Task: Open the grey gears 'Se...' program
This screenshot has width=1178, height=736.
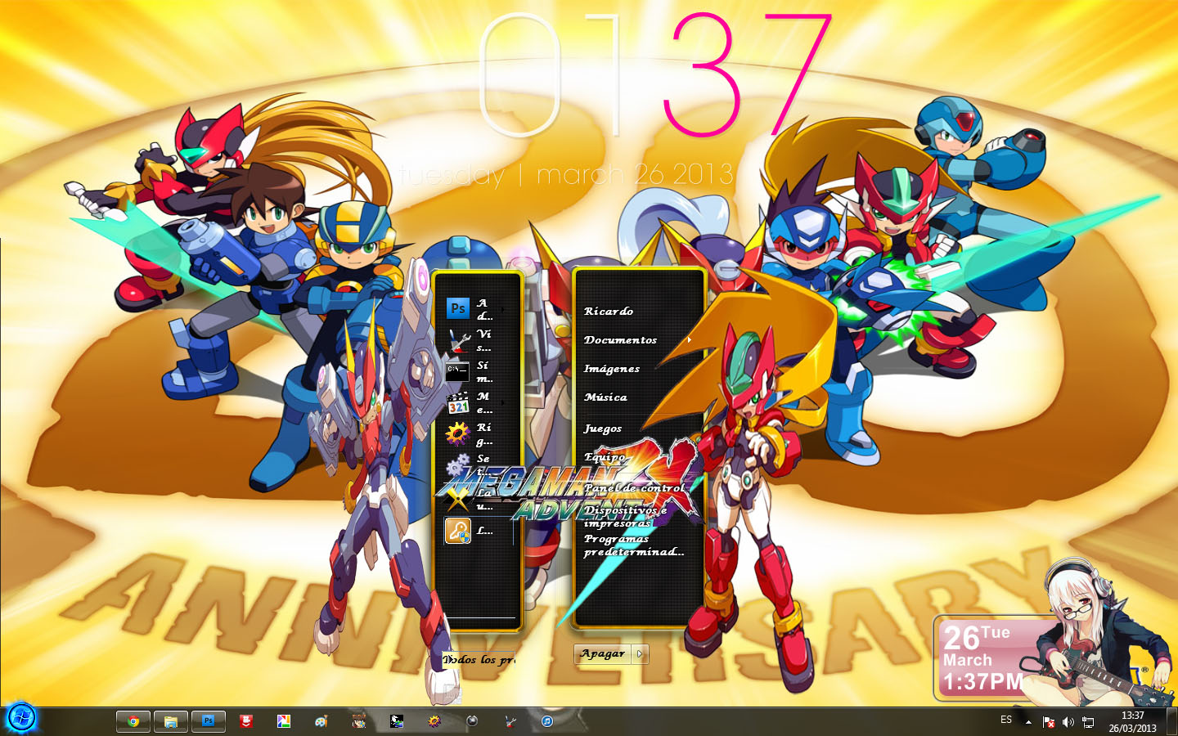Action: pos(458,465)
